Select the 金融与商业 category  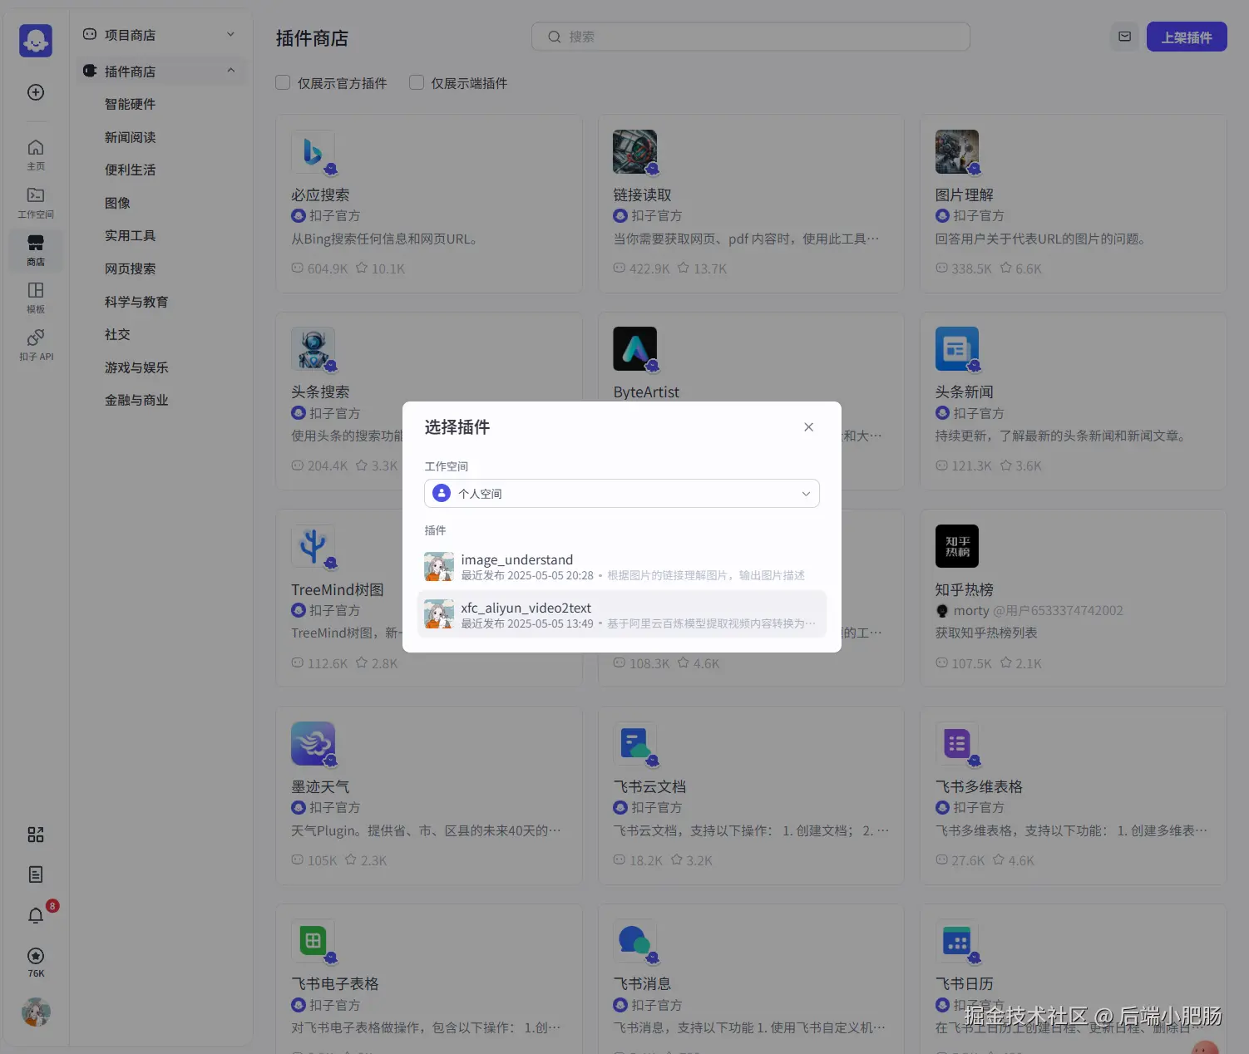(x=136, y=400)
